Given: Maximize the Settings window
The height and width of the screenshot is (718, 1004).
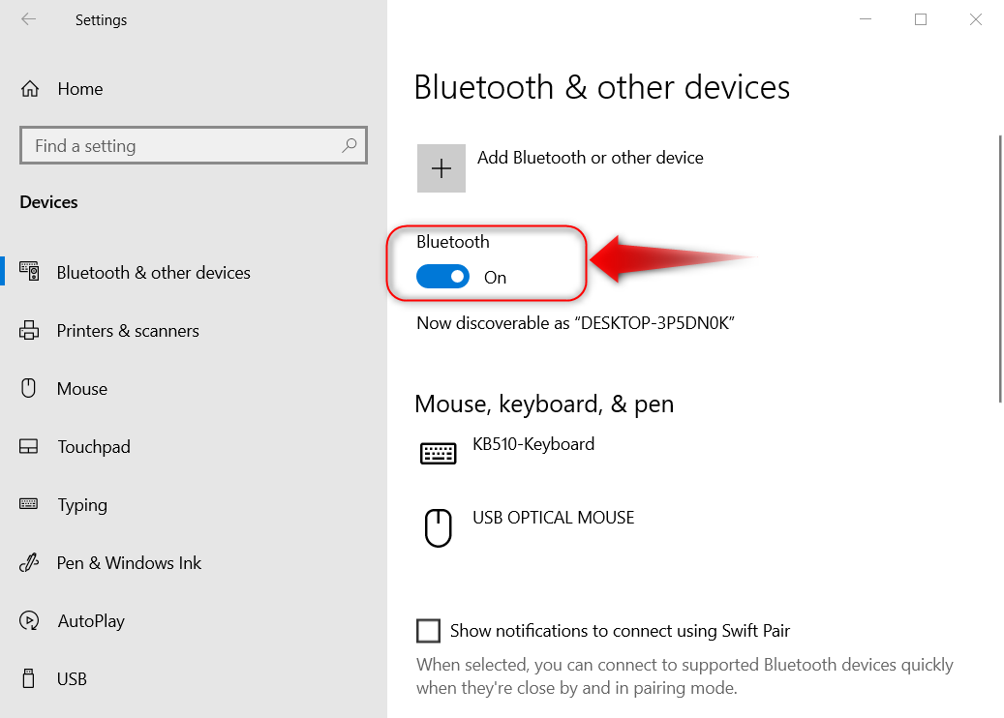Looking at the screenshot, I should [921, 19].
